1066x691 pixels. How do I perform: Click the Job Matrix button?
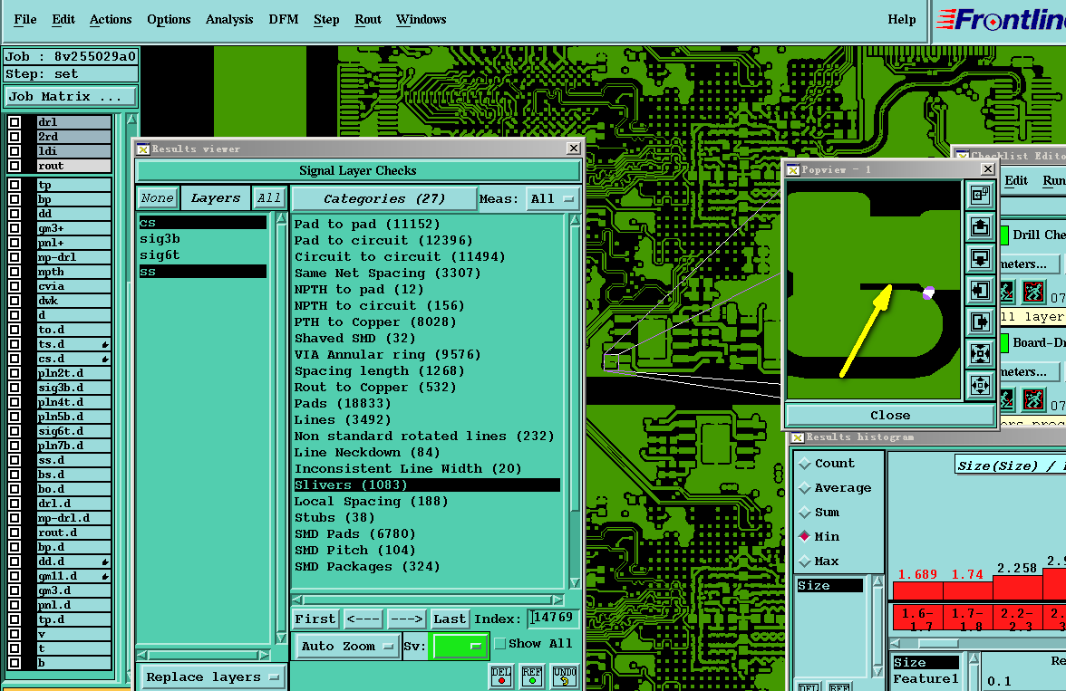pos(71,97)
